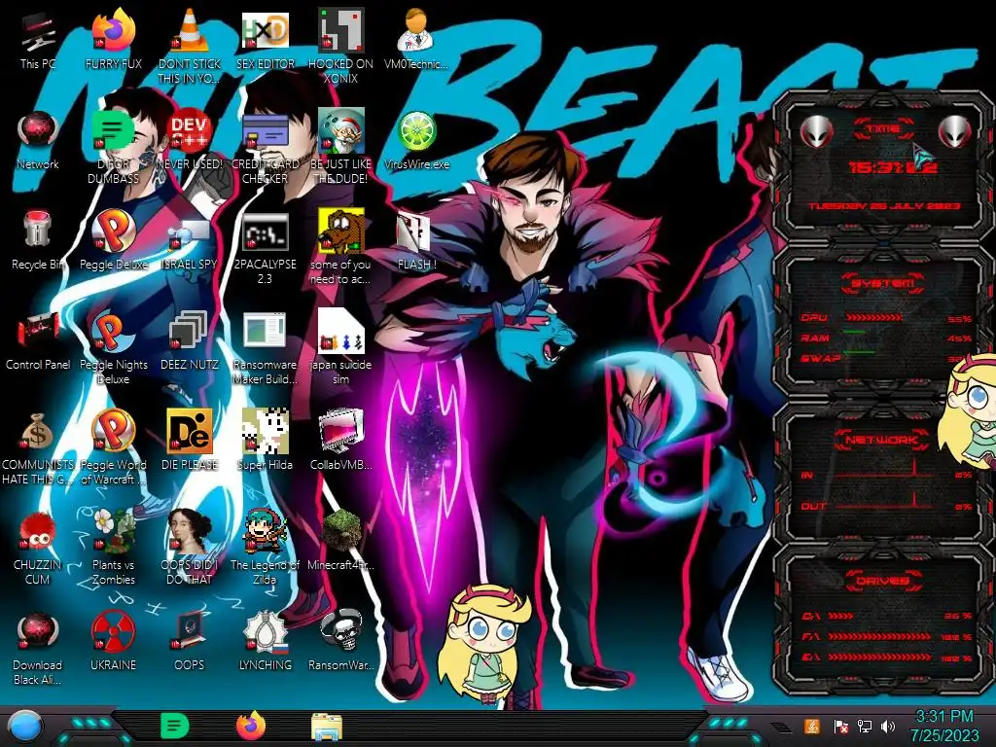
Task: Open the HxD SEX EDITOR shortcut
Action: [x=265, y=30]
